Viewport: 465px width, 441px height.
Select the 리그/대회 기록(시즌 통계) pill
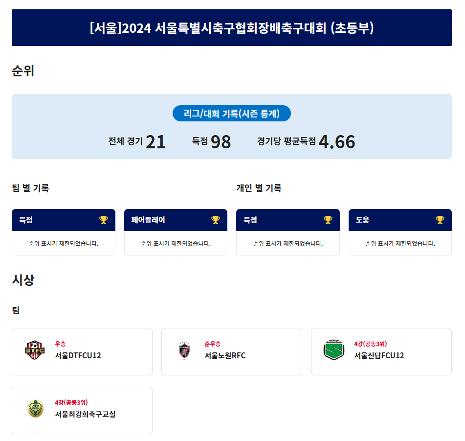[x=232, y=114]
